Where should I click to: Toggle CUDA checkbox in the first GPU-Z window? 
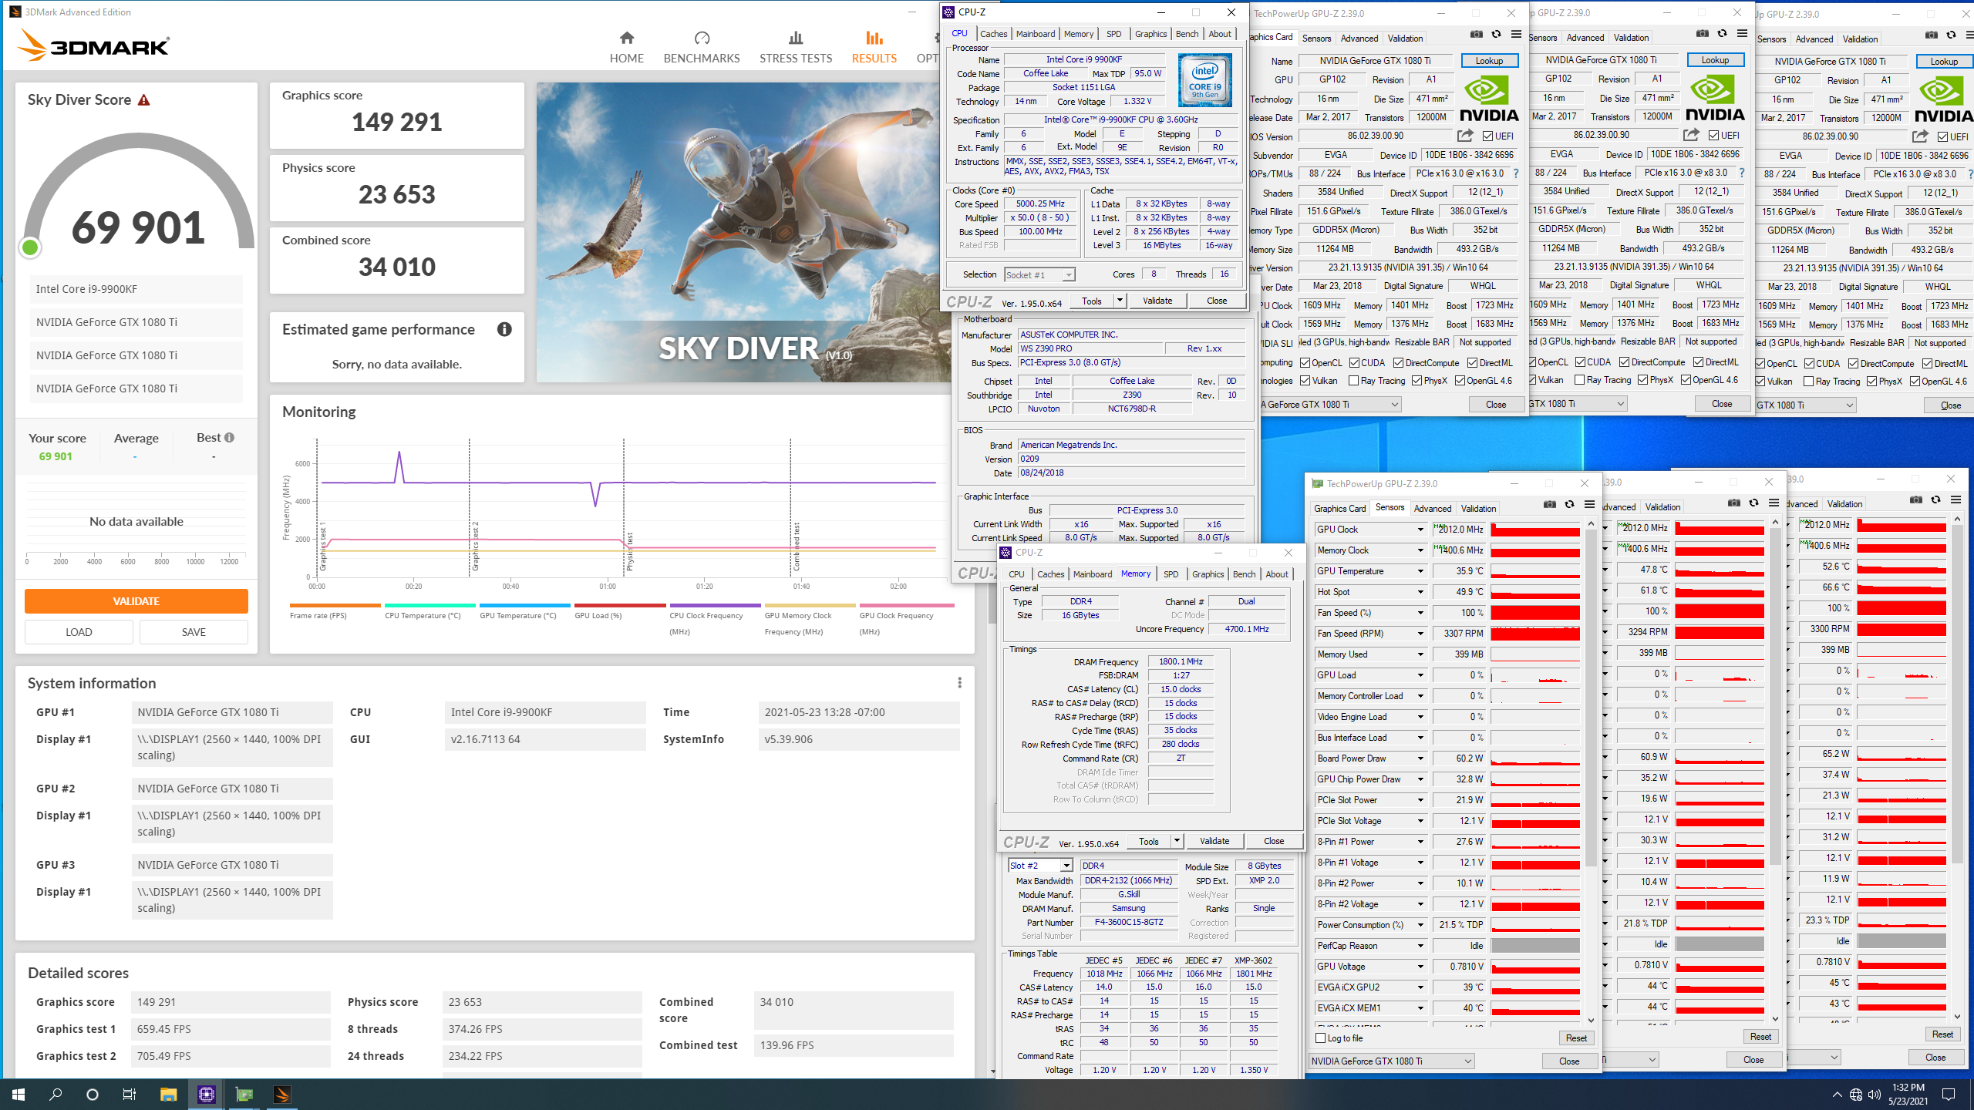click(1354, 363)
